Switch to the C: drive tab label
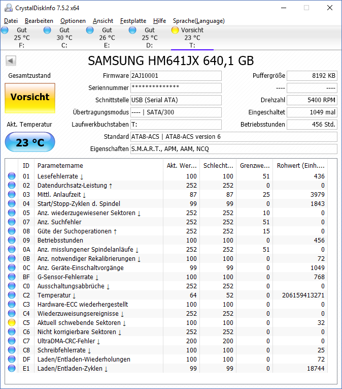Screen dimensions: 342x389 (x=64, y=45)
